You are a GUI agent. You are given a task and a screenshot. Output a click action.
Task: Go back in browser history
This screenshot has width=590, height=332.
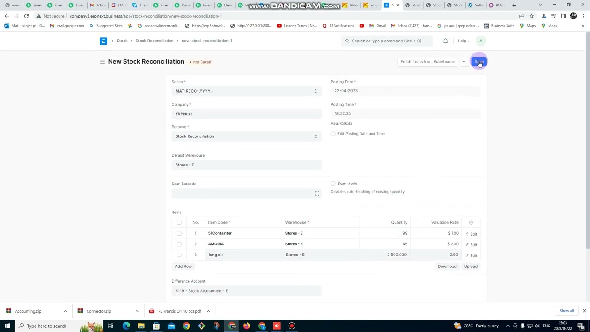6,16
